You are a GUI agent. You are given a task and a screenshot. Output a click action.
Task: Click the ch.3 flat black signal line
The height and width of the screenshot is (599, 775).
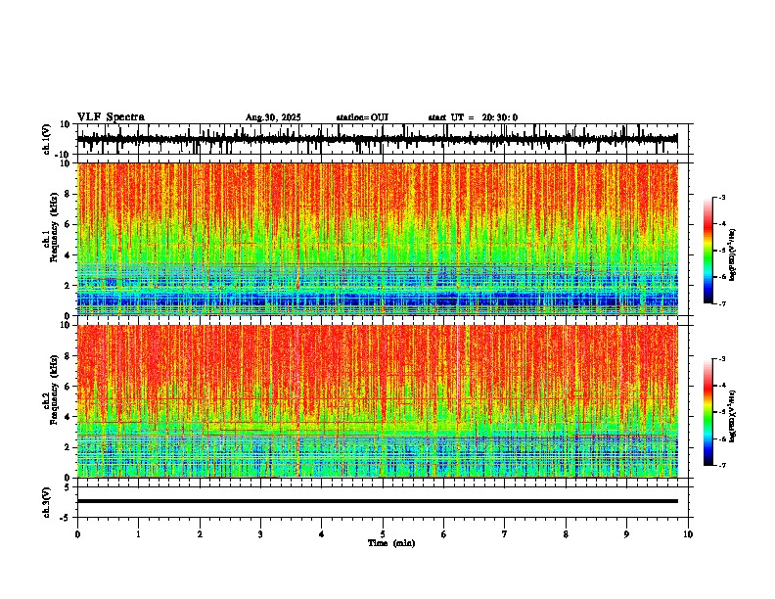pyautogui.click(x=378, y=501)
